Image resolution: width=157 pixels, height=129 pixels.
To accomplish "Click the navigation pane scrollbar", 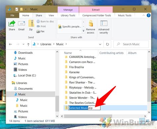I will (x=57, y=104).
